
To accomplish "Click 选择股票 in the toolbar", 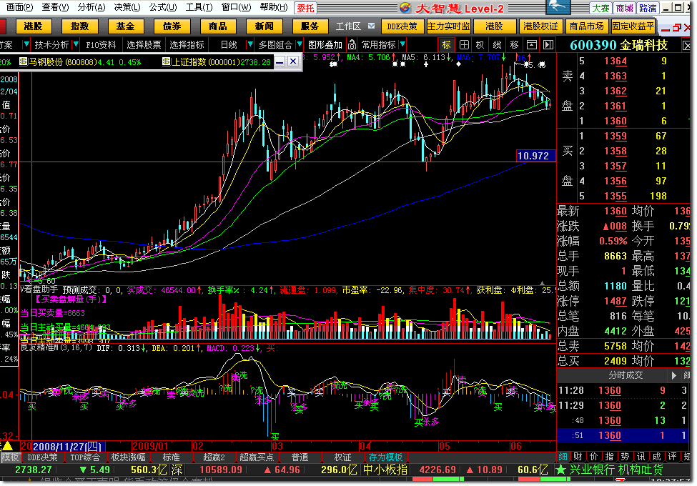I will [x=144, y=45].
